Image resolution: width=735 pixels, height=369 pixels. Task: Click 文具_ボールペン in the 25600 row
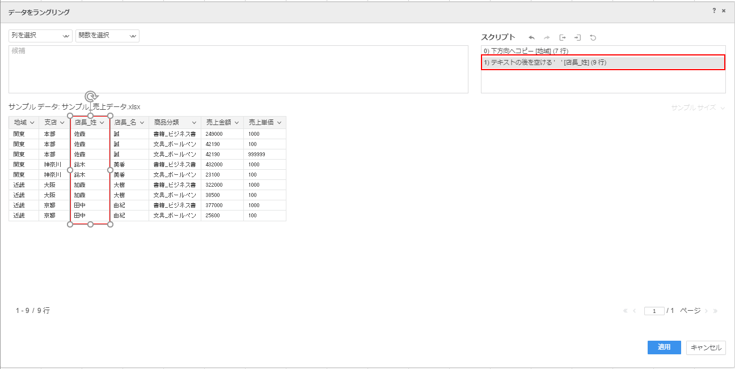[175, 216]
